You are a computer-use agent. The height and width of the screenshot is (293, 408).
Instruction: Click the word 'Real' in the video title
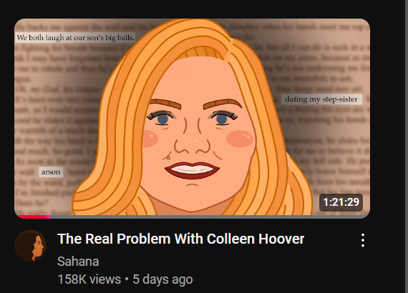[x=99, y=239]
